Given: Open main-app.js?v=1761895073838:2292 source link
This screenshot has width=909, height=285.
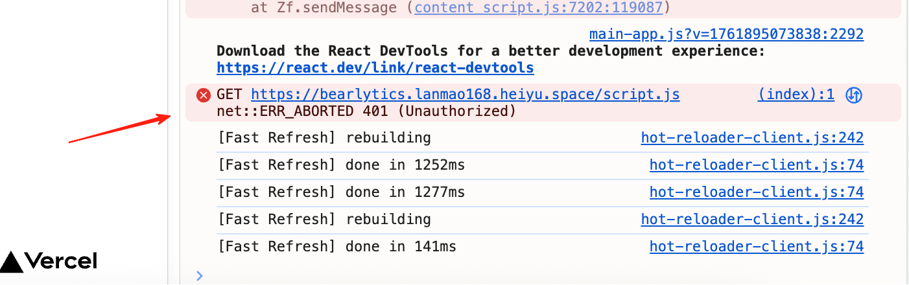Looking at the screenshot, I should tap(726, 34).
